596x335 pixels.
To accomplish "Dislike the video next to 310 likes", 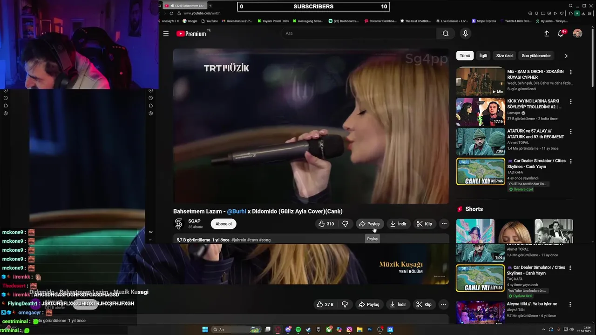I will [345, 224].
